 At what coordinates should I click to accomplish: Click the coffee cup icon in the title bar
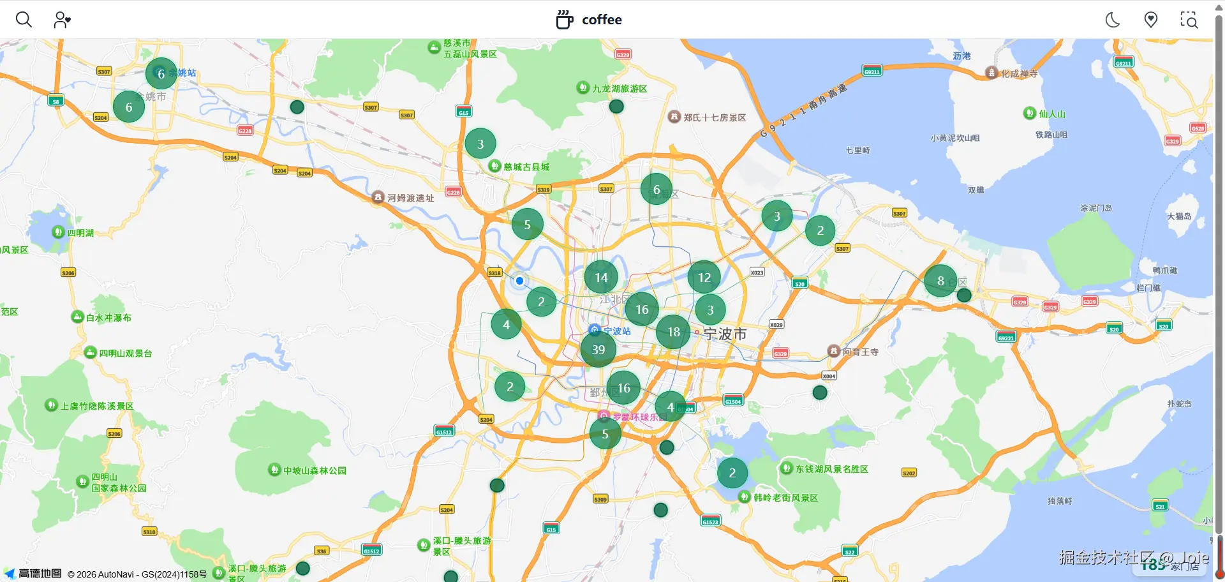pyautogui.click(x=564, y=20)
